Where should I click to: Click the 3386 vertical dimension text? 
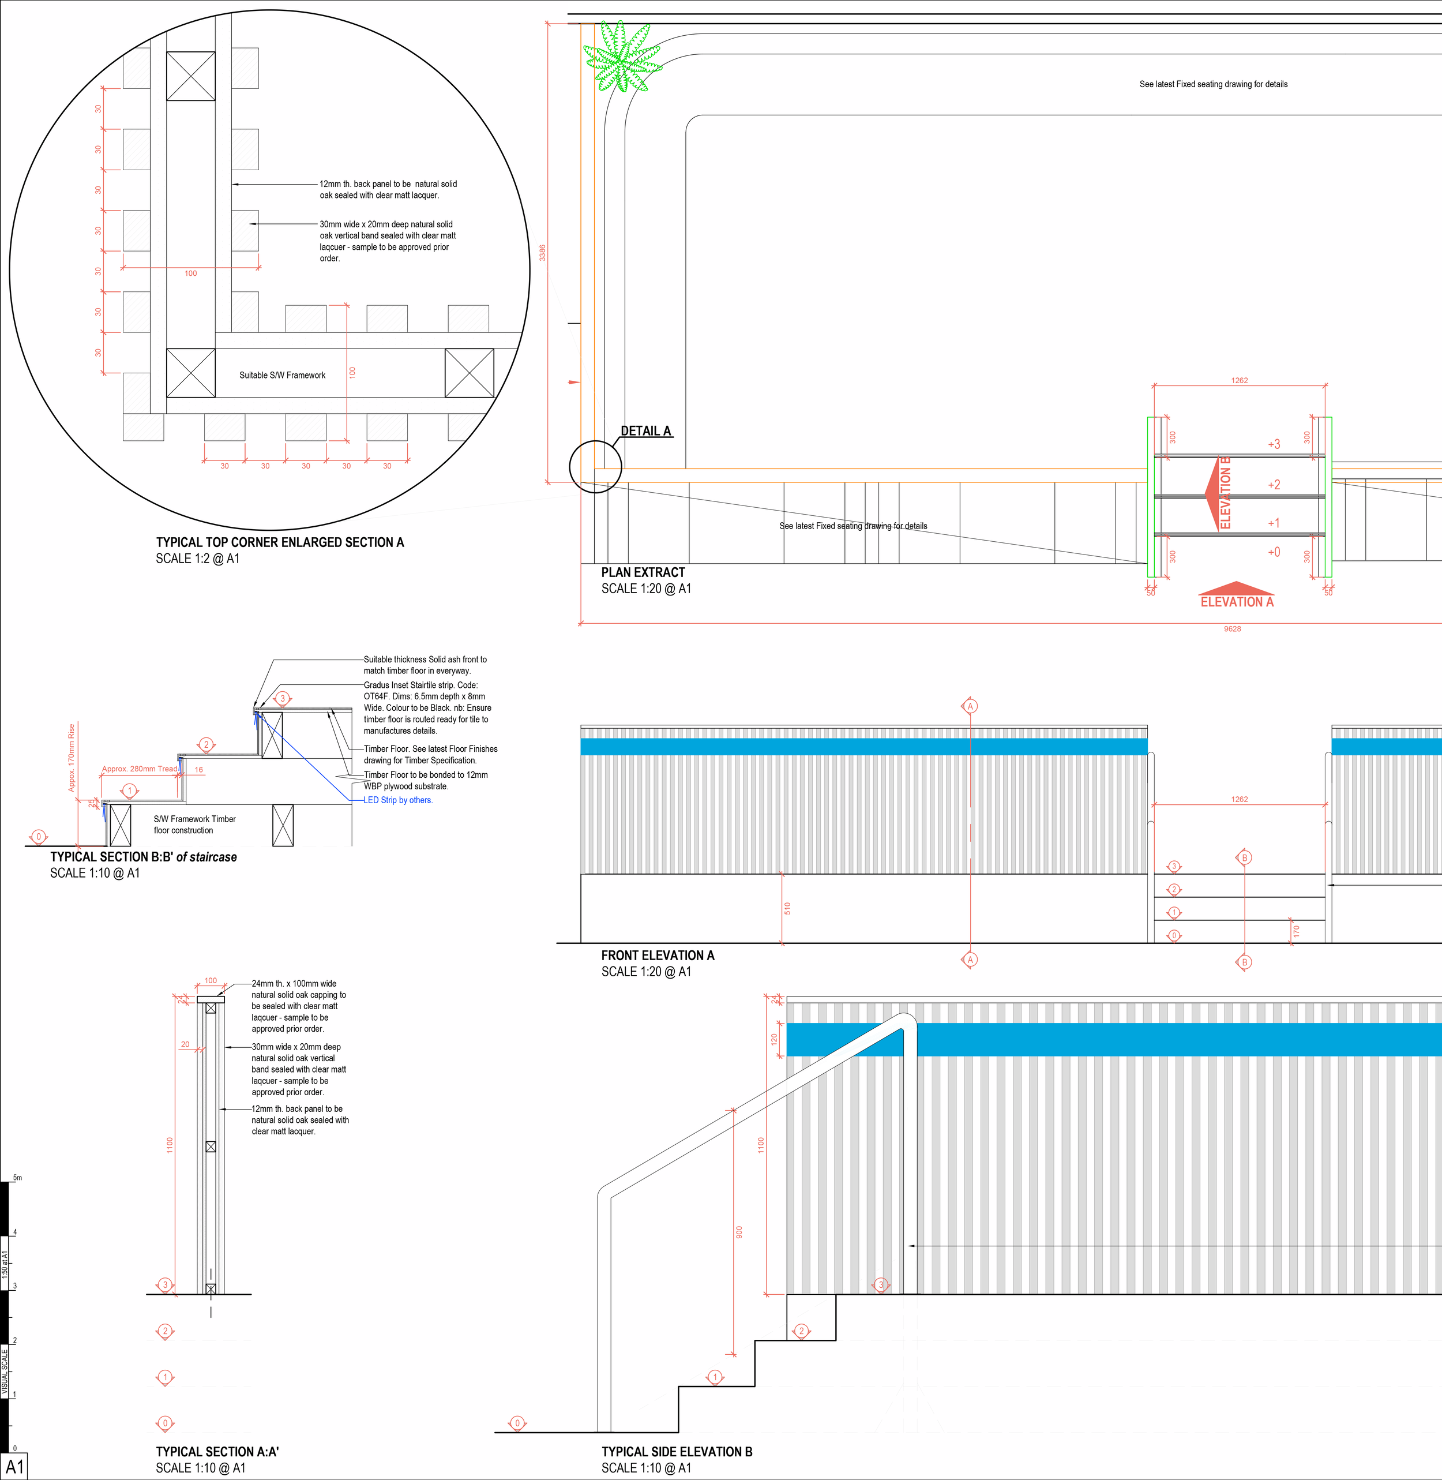click(x=542, y=253)
